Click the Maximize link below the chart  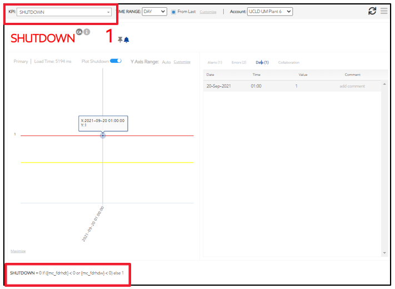[x=18, y=251]
